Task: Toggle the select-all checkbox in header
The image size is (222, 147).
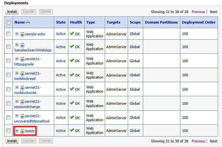Action: [9, 22]
